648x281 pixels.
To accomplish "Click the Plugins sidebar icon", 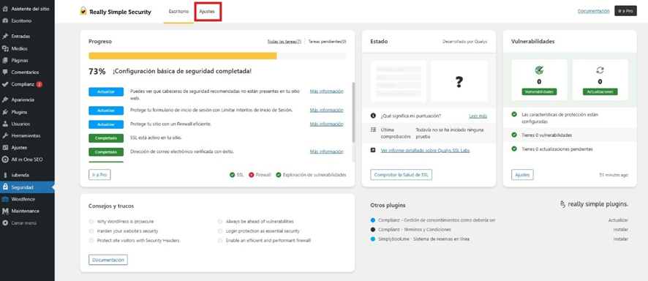I will 5,112.
